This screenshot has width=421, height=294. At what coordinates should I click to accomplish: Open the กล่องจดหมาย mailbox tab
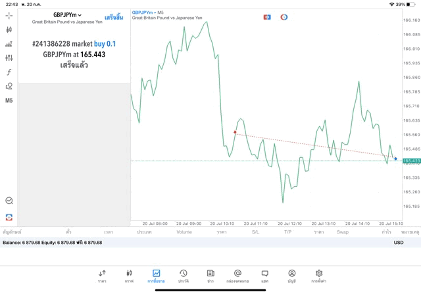point(237,276)
